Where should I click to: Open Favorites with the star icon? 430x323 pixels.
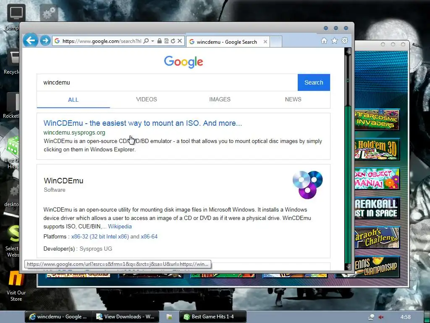pyautogui.click(x=334, y=41)
